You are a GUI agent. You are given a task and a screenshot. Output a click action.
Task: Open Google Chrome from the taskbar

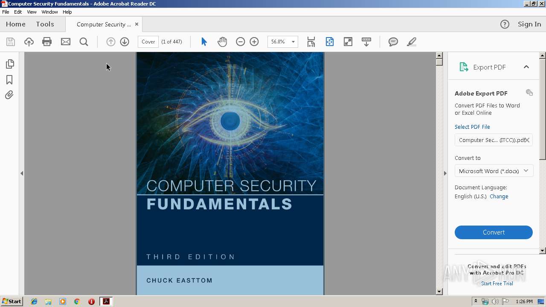pos(77,301)
